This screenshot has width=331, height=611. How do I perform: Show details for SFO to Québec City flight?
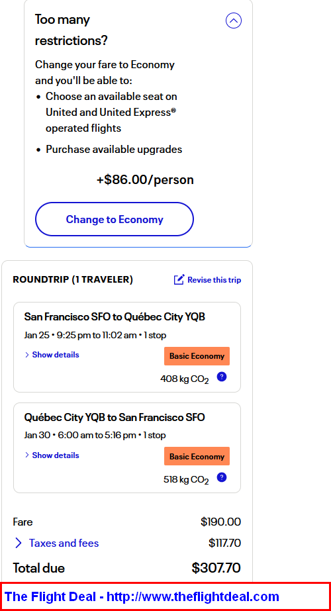pos(56,355)
